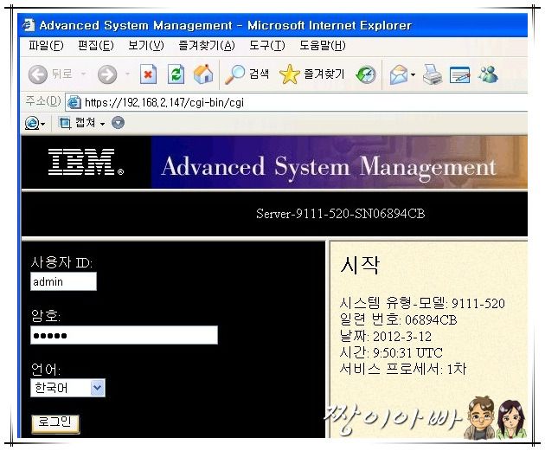545x451 pixels.
Task: Open the 도구(T) menu
Action: tap(266, 45)
